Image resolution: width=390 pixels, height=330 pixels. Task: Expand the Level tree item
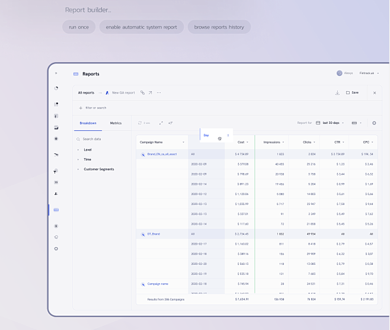(x=78, y=150)
